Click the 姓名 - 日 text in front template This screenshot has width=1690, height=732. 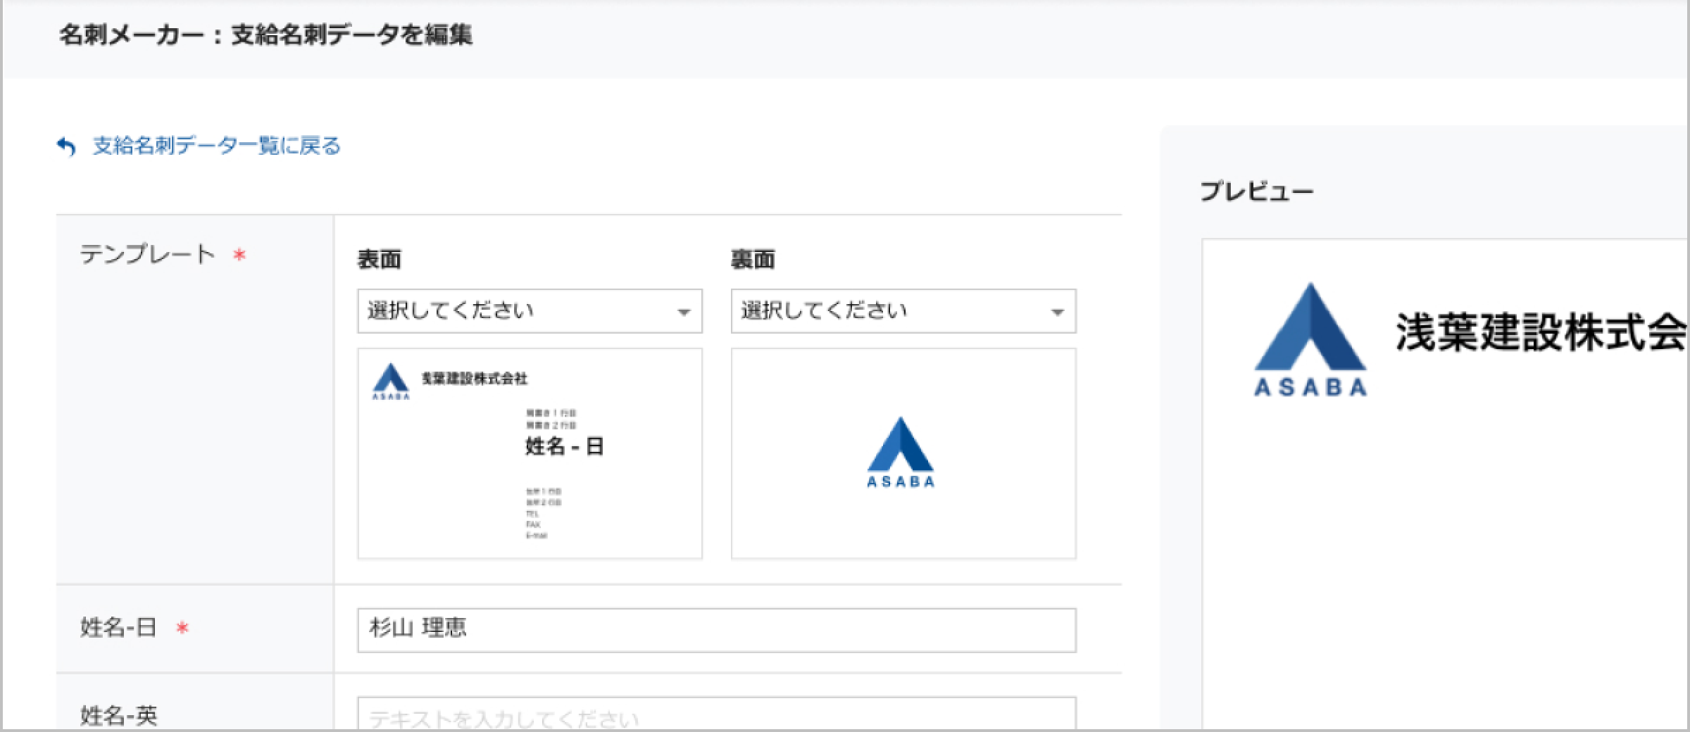pos(564,446)
